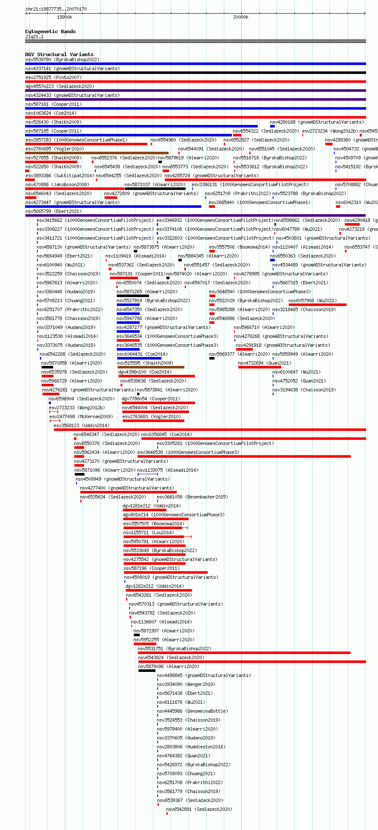Select esv2763683 (Vogler2010) label
The image size is (378, 830).
[x=152, y=416]
